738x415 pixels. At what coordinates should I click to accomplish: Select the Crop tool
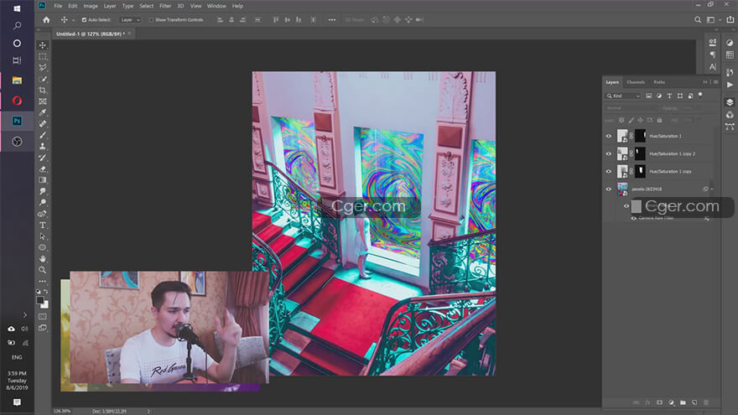43,90
